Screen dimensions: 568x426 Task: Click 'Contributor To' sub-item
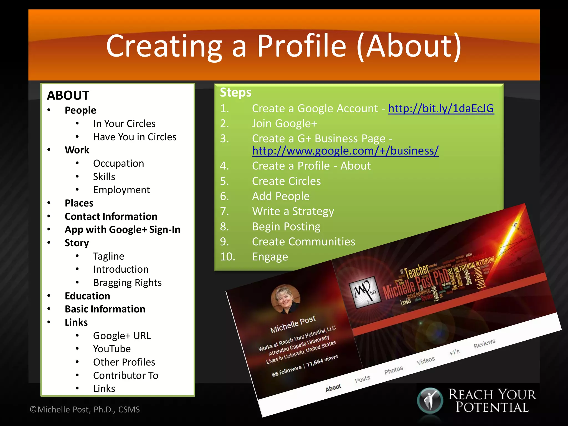(x=126, y=376)
